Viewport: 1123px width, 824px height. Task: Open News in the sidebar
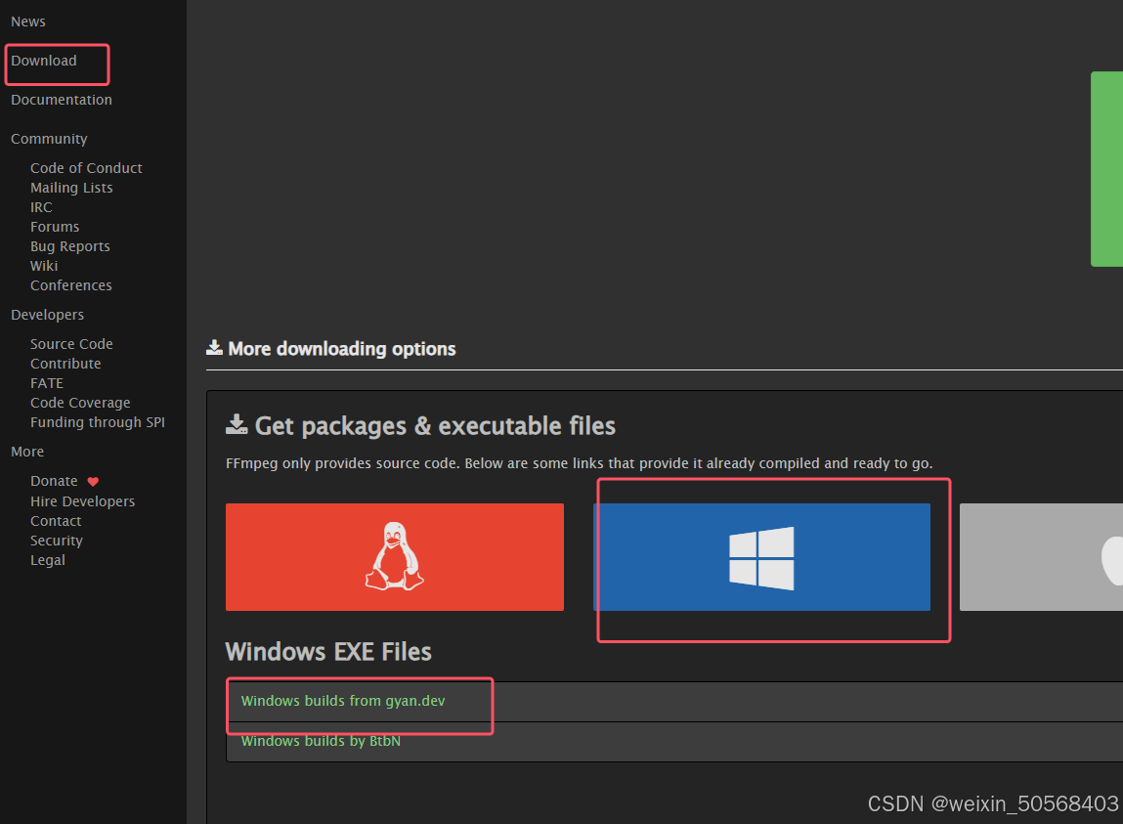point(28,22)
